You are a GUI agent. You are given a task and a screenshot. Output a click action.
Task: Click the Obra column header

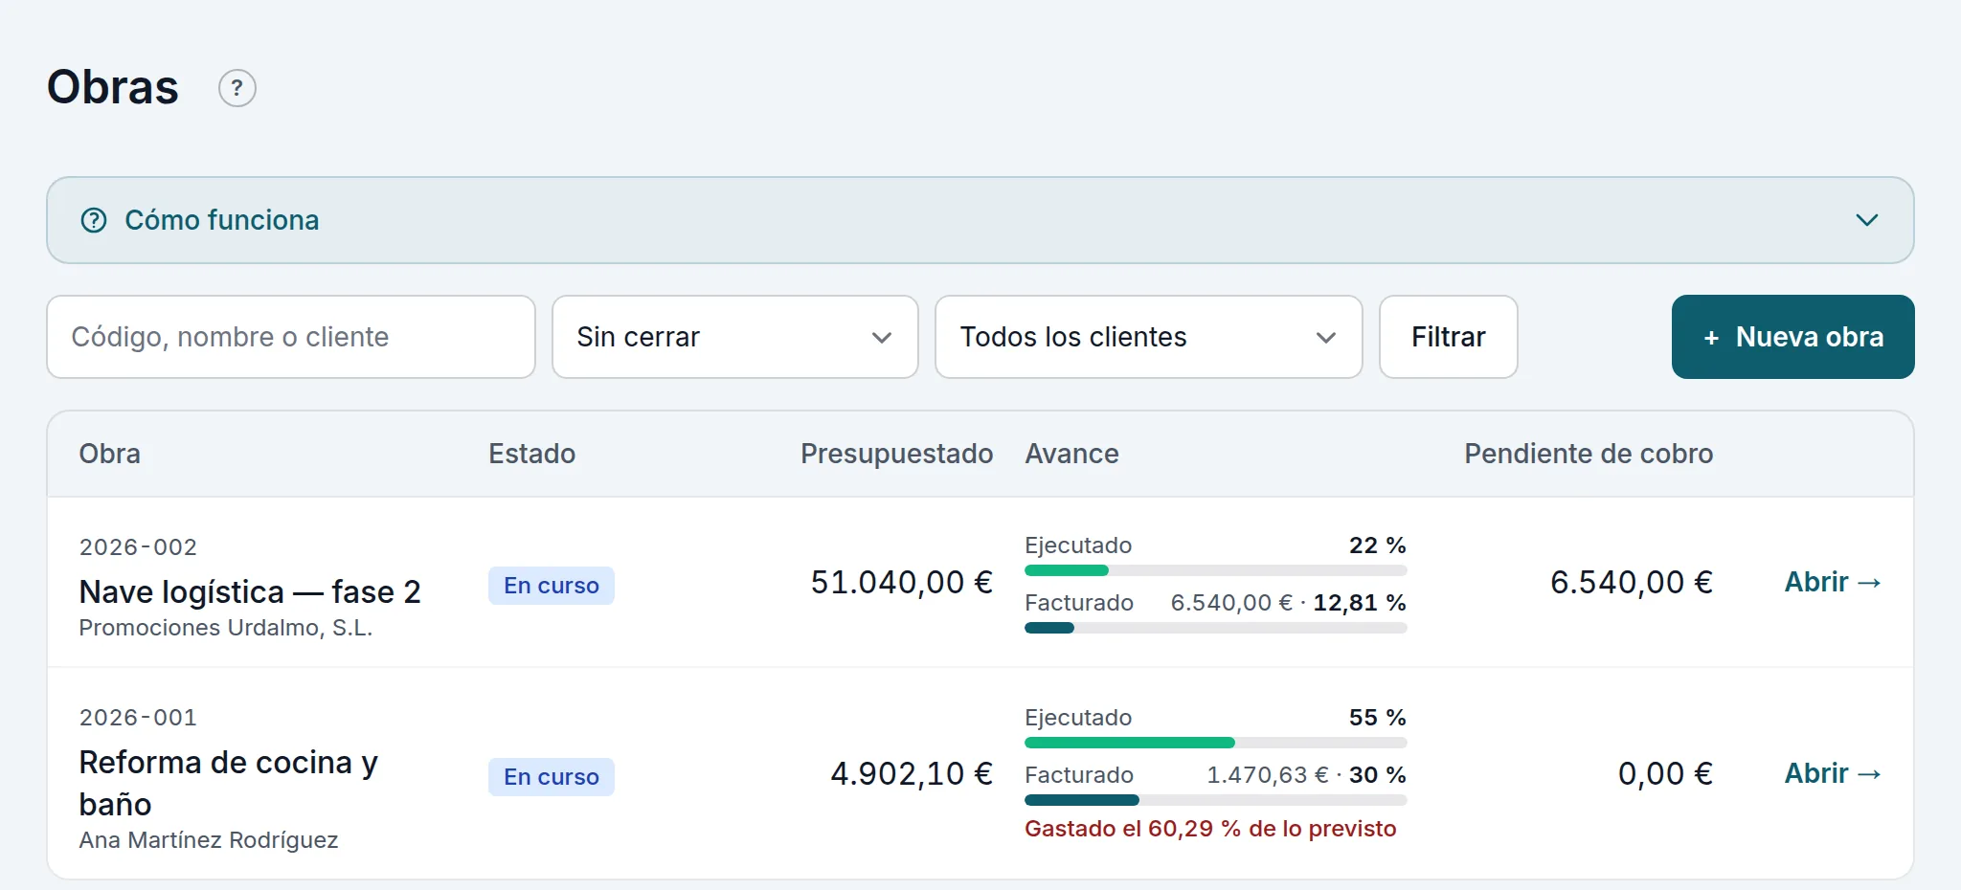click(x=110, y=454)
